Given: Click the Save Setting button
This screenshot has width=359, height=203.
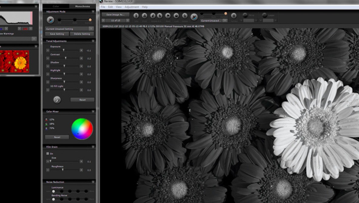Looking at the screenshot, I should point(57,34).
